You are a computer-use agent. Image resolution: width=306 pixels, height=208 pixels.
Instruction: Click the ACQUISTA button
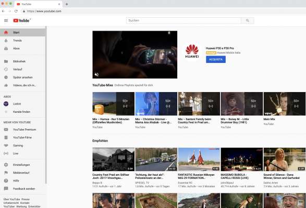[216, 59]
